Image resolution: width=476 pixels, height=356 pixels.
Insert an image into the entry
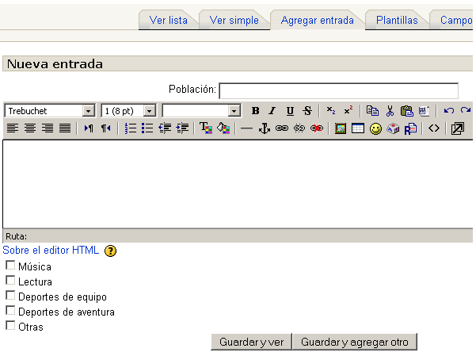[341, 128]
